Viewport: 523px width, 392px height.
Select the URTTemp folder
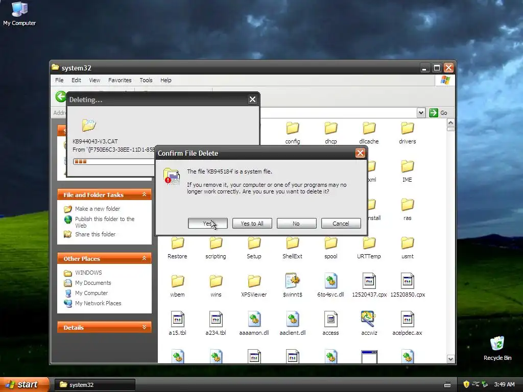pos(369,248)
